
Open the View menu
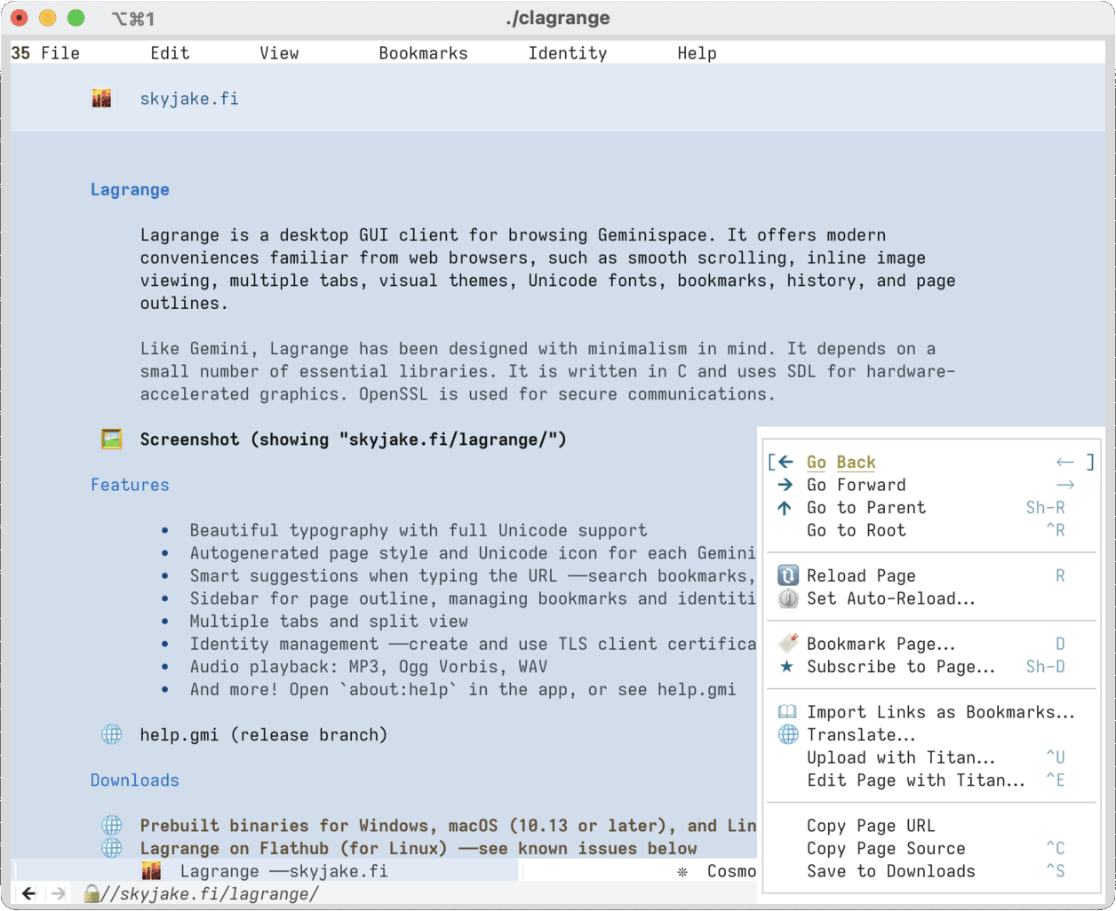pyautogui.click(x=279, y=53)
